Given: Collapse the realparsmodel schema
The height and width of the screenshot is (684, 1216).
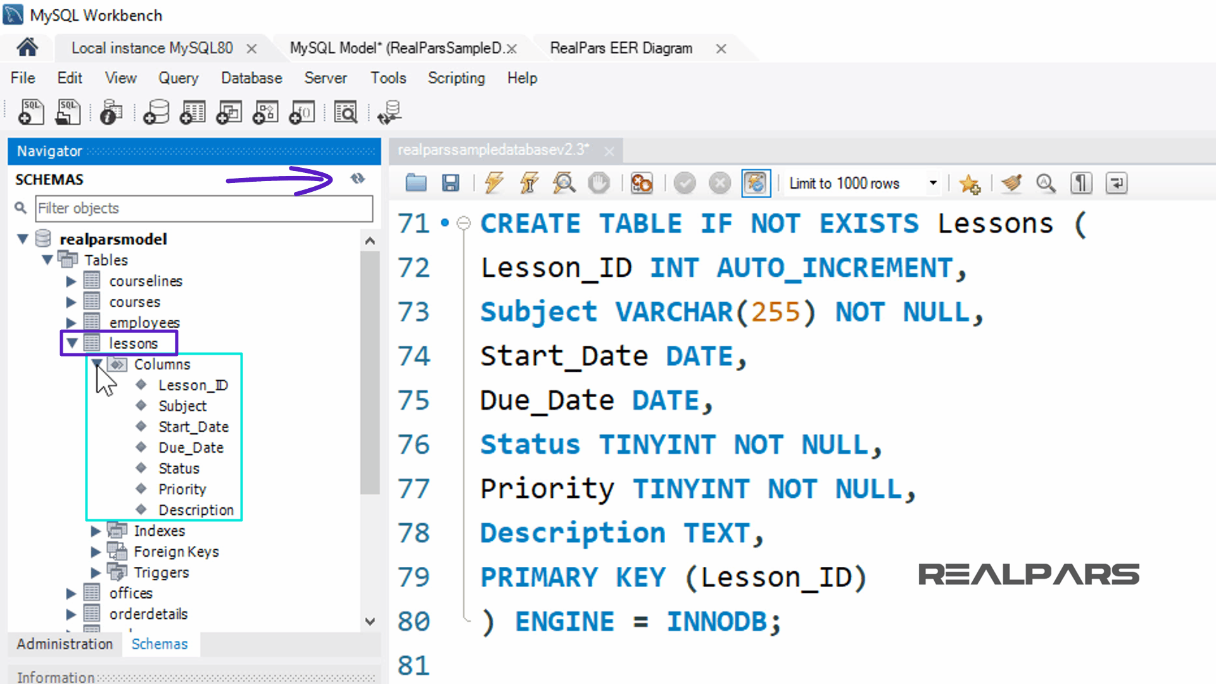Looking at the screenshot, I should pos(23,239).
